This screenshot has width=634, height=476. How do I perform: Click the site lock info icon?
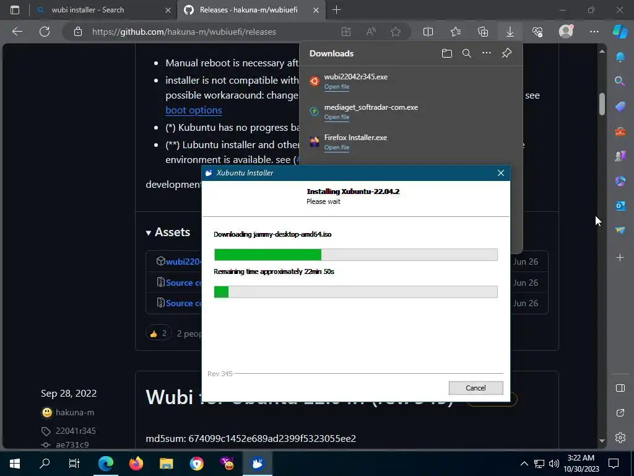78,32
